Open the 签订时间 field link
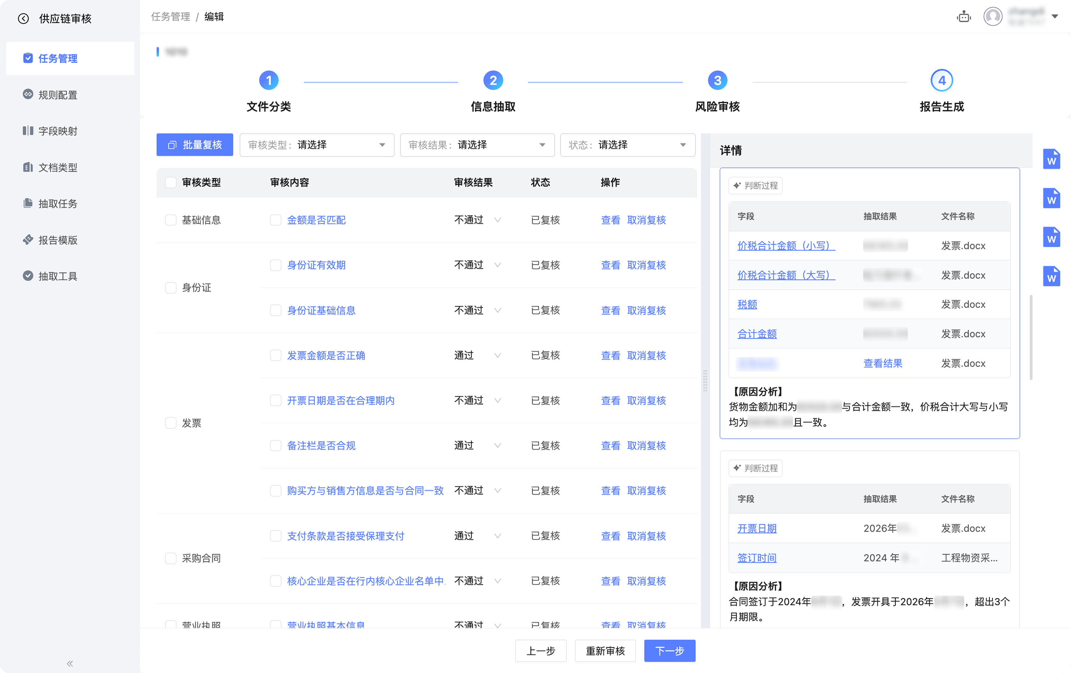This screenshot has height=673, width=1071. click(757, 558)
